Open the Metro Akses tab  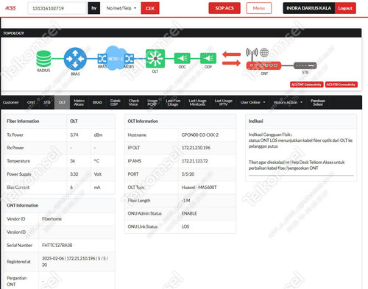click(79, 102)
